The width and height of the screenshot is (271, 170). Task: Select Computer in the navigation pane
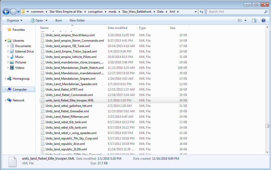[19, 90]
